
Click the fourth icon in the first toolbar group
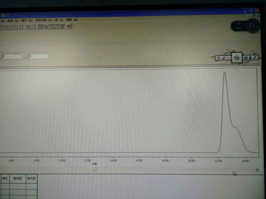pyautogui.click(x=20, y=27)
